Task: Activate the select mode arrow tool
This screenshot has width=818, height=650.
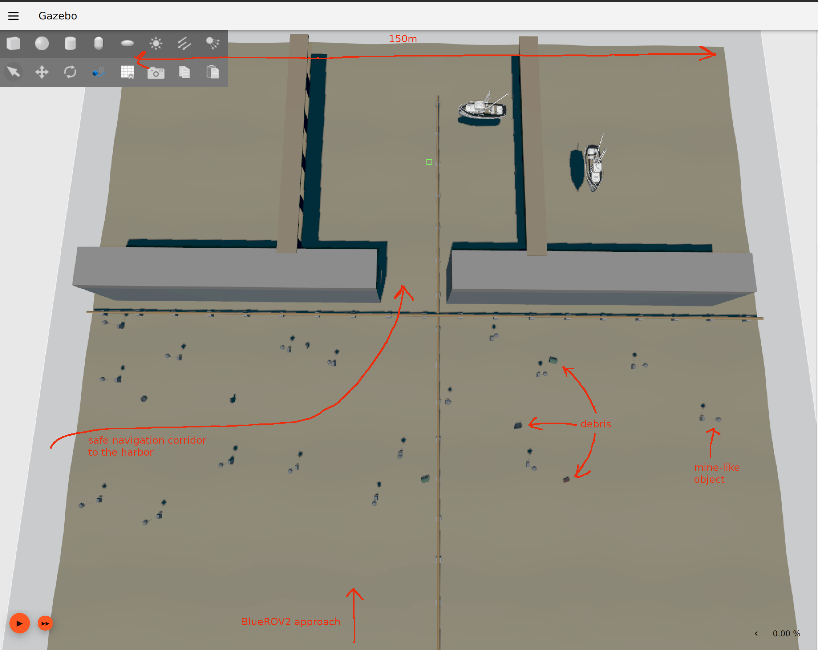Action: pyautogui.click(x=14, y=72)
